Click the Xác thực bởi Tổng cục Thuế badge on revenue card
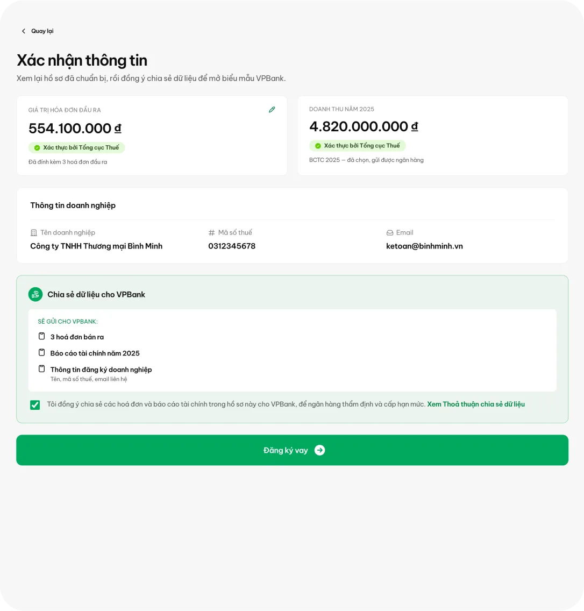 pos(357,146)
